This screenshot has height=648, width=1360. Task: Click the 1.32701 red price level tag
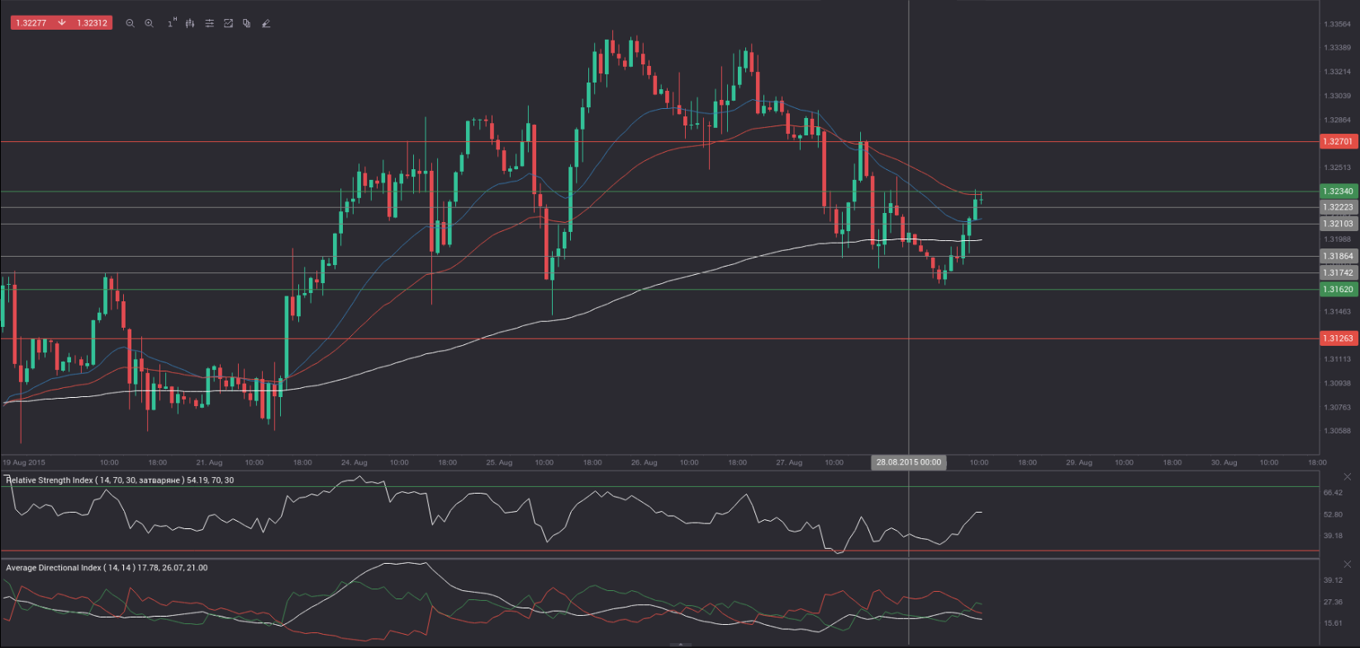(1338, 141)
